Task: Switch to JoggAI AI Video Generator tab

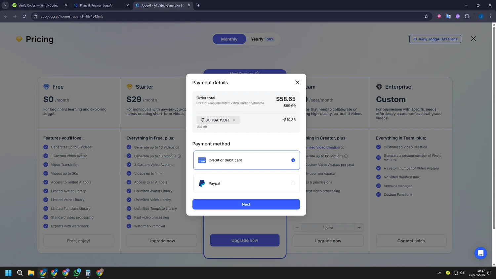Action: [162, 5]
